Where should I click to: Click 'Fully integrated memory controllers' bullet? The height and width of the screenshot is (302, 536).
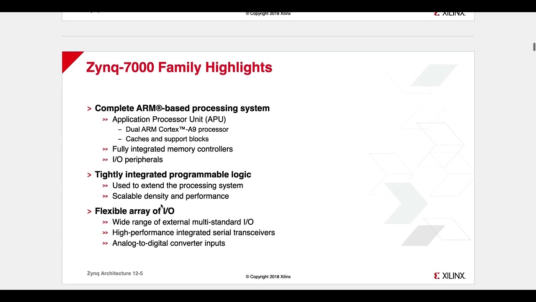coord(173,149)
